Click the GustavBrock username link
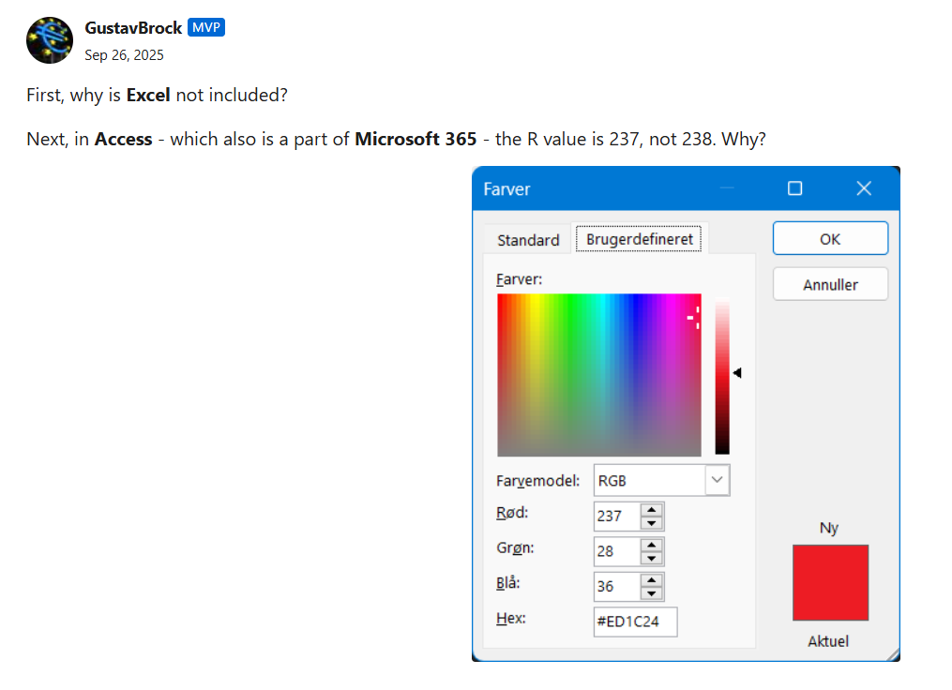The image size is (952, 690). [132, 27]
